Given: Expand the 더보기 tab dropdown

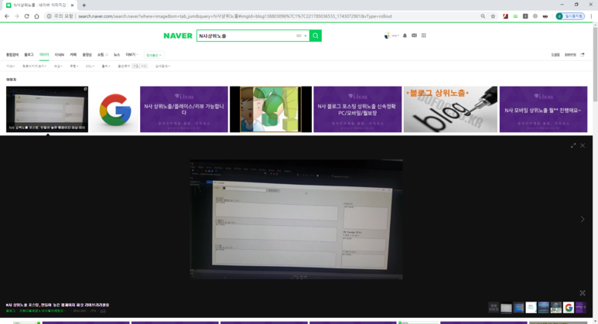Looking at the screenshot, I should (132, 55).
